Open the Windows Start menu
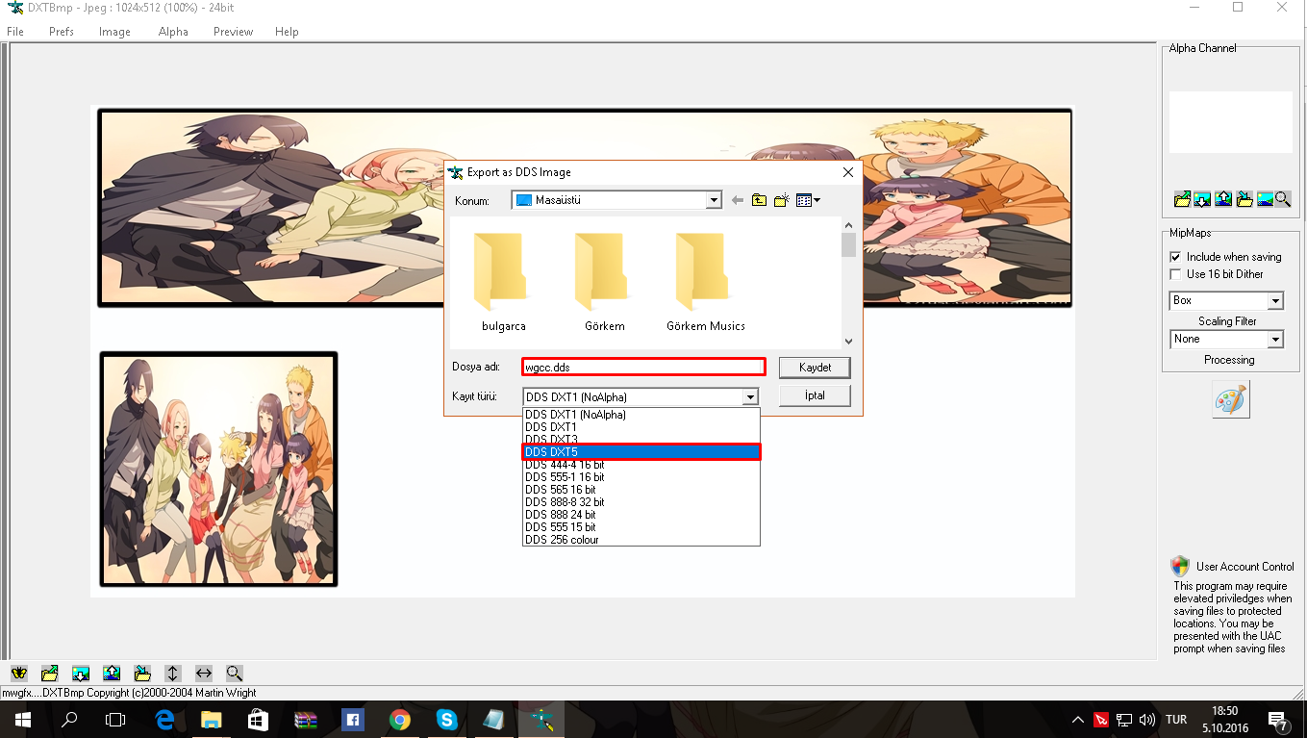The width and height of the screenshot is (1307, 738). pyautogui.click(x=23, y=720)
